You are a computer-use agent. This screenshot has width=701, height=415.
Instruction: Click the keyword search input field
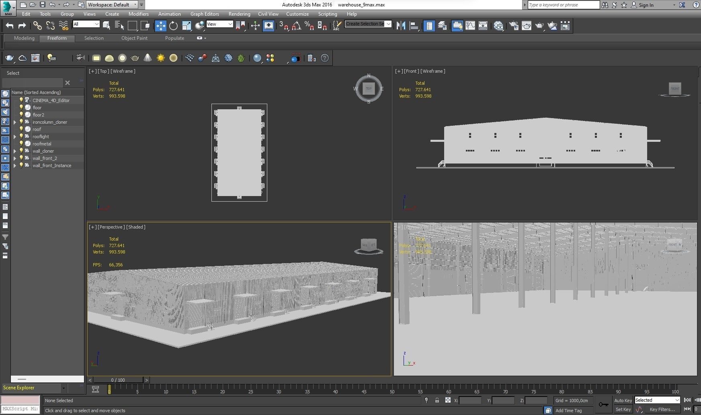[564, 5]
